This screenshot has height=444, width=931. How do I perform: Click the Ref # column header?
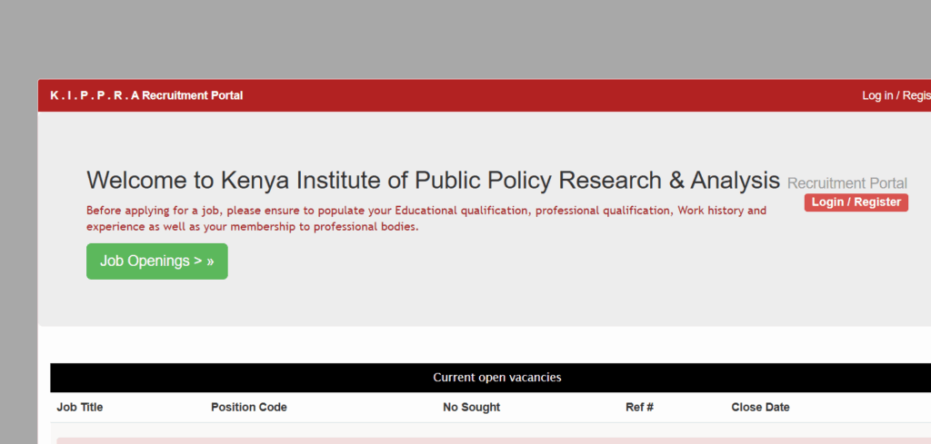pyautogui.click(x=639, y=408)
